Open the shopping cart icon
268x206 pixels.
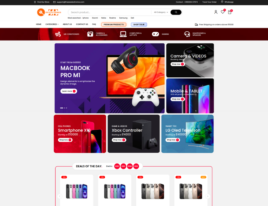pyautogui.click(x=230, y=12)
